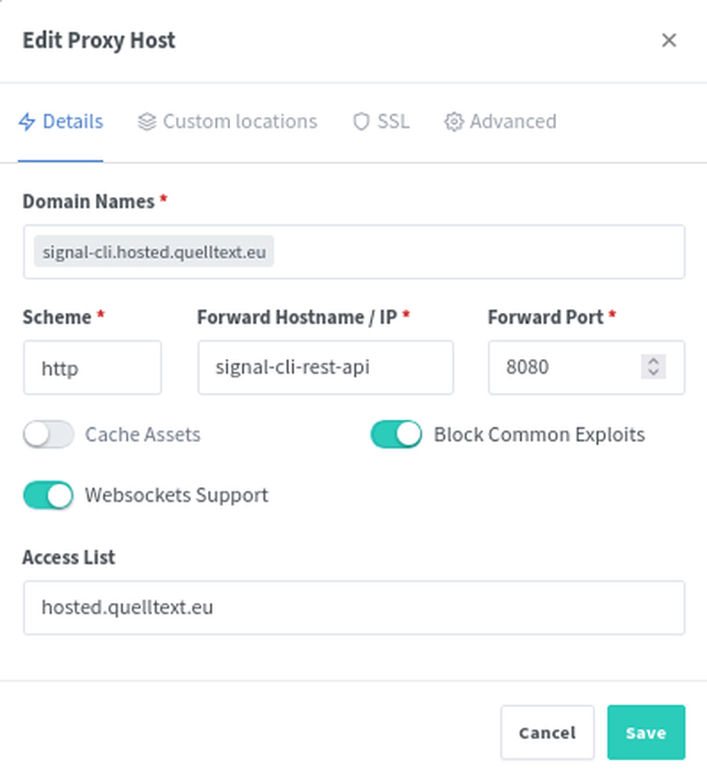The width and height of the screenshot is (707, 776).
Task: Open the SSL tab
Action: [x=381, y=122]
